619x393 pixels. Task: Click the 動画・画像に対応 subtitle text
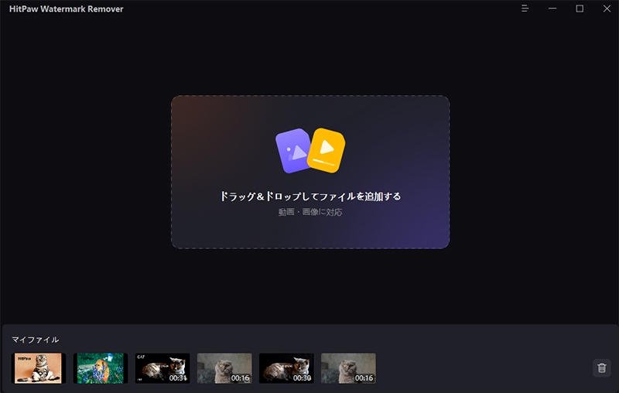[x=310, y=212]
